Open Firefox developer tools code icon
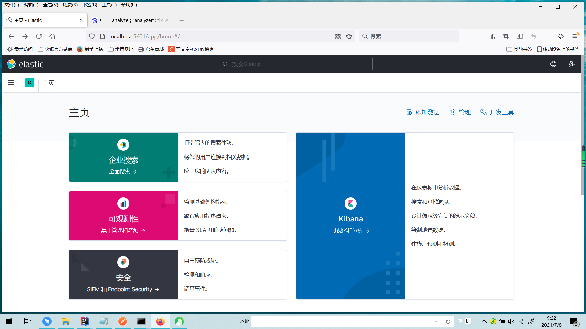586x329 pixels. [561, 37]
